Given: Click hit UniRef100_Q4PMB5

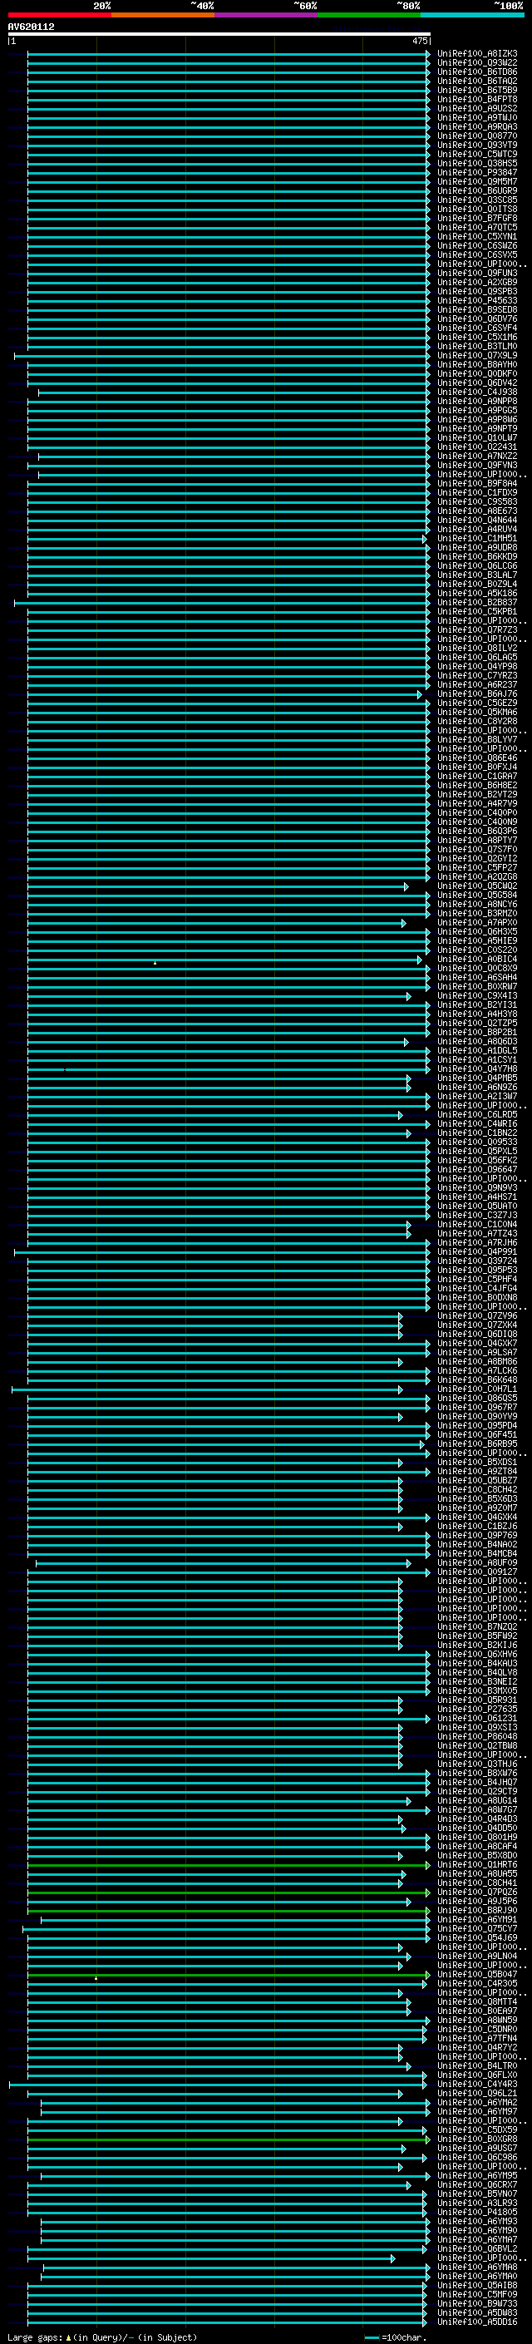Looking at the screenshot, I should click(x=477, y=1078).
